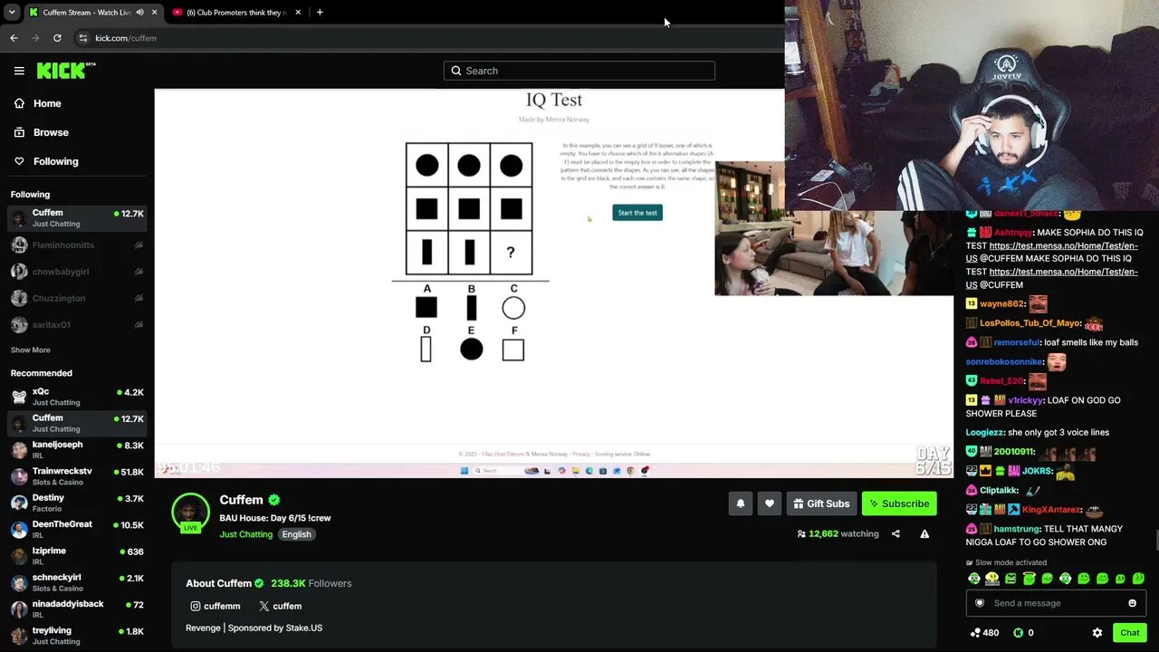Open the emote picker smiley icon
1159x652 pixels.
(x=1132, y=603)
